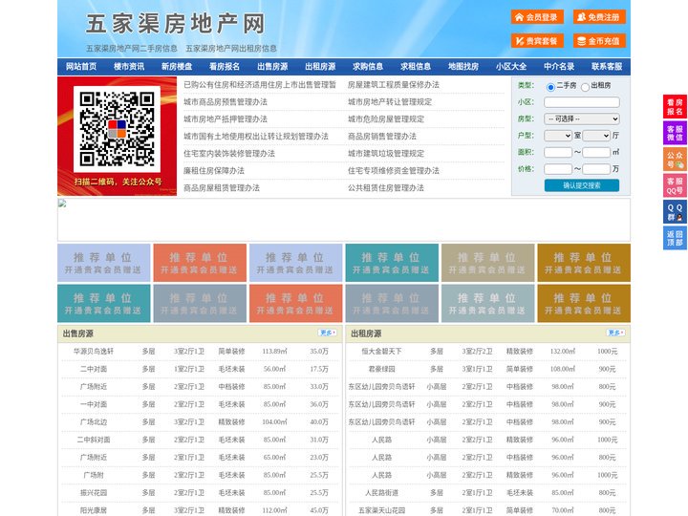Open the 联系客服 menu item
The width and height of the screenshot is (688, 516).
point(607,67)
